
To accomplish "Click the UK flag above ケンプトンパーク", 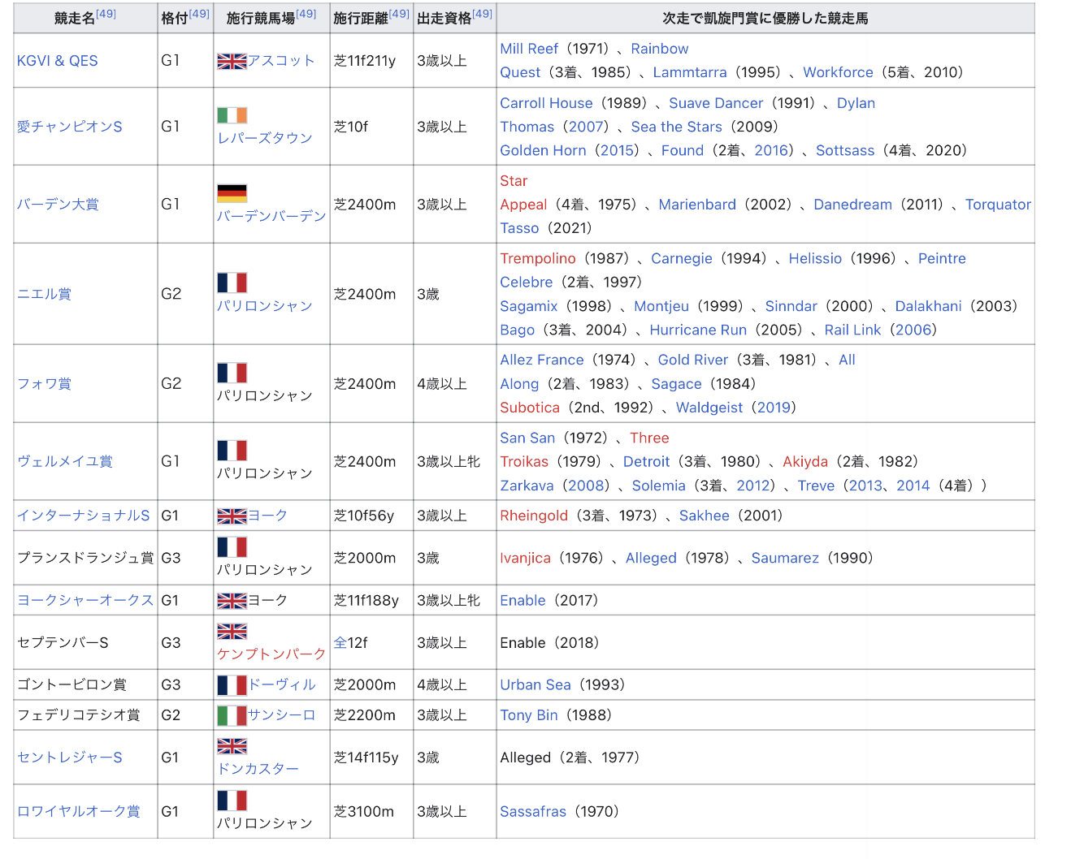I will click(232, 632).
